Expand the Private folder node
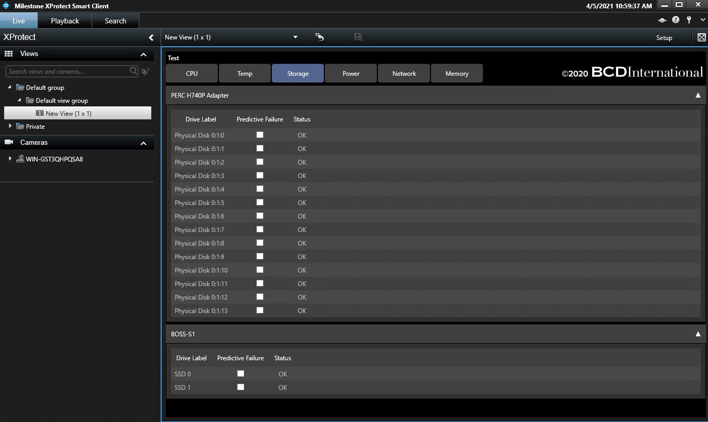 point(10,126)
